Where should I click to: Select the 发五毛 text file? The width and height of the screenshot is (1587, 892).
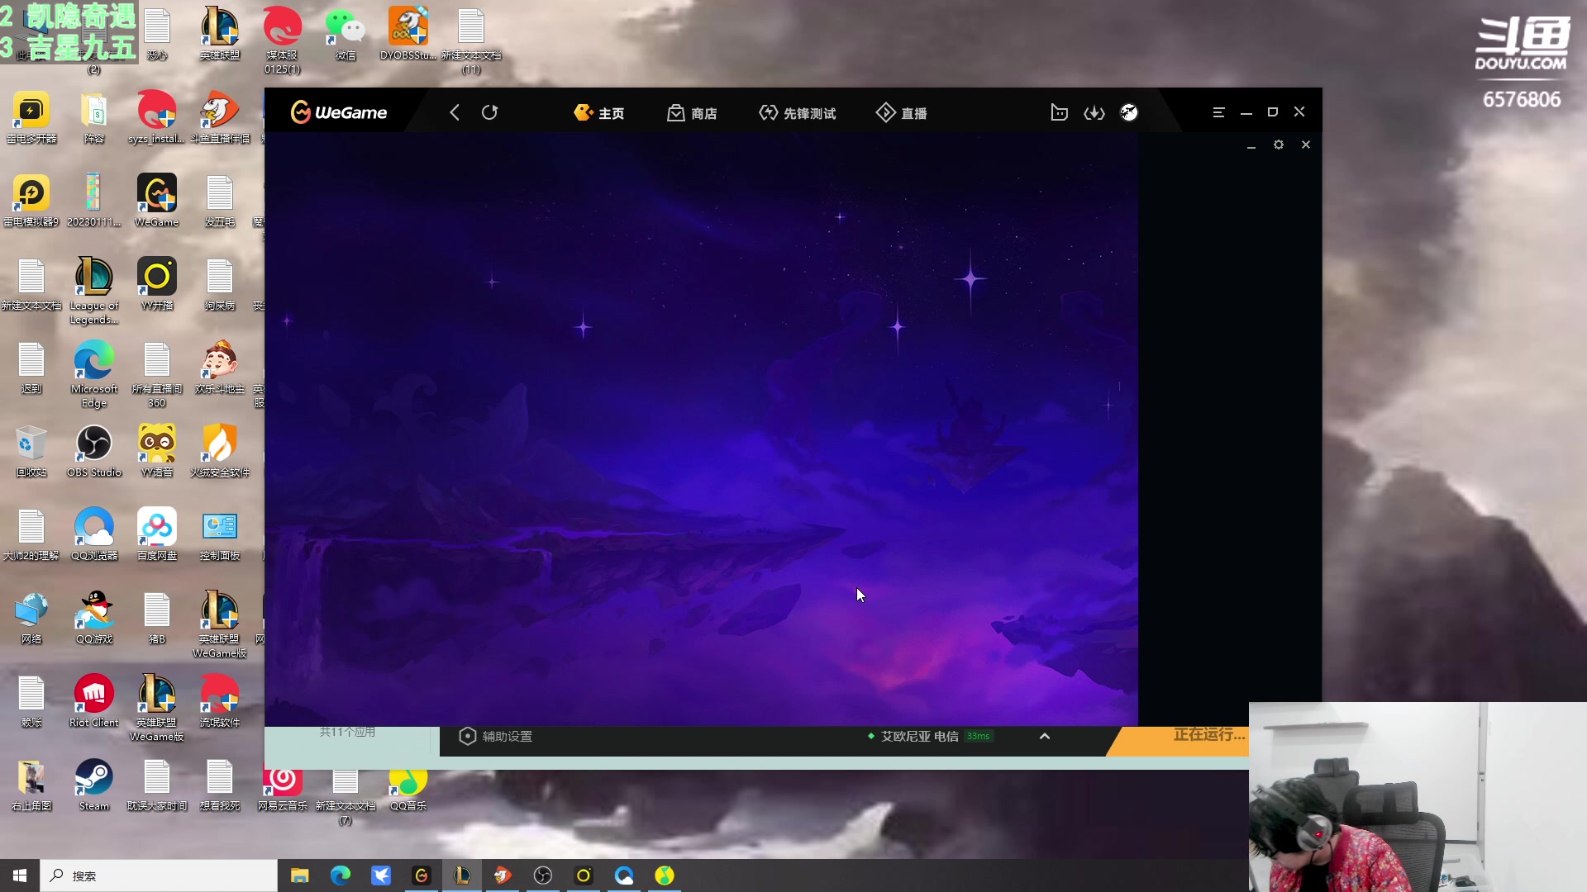coord(220,202)
